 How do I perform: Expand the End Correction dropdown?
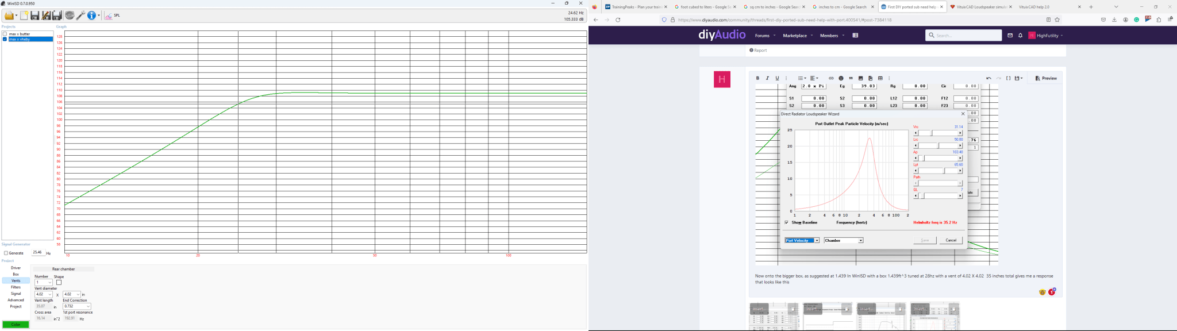88,306
